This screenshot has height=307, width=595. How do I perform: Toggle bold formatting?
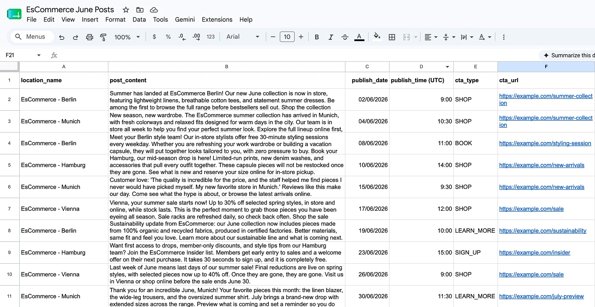317,37
